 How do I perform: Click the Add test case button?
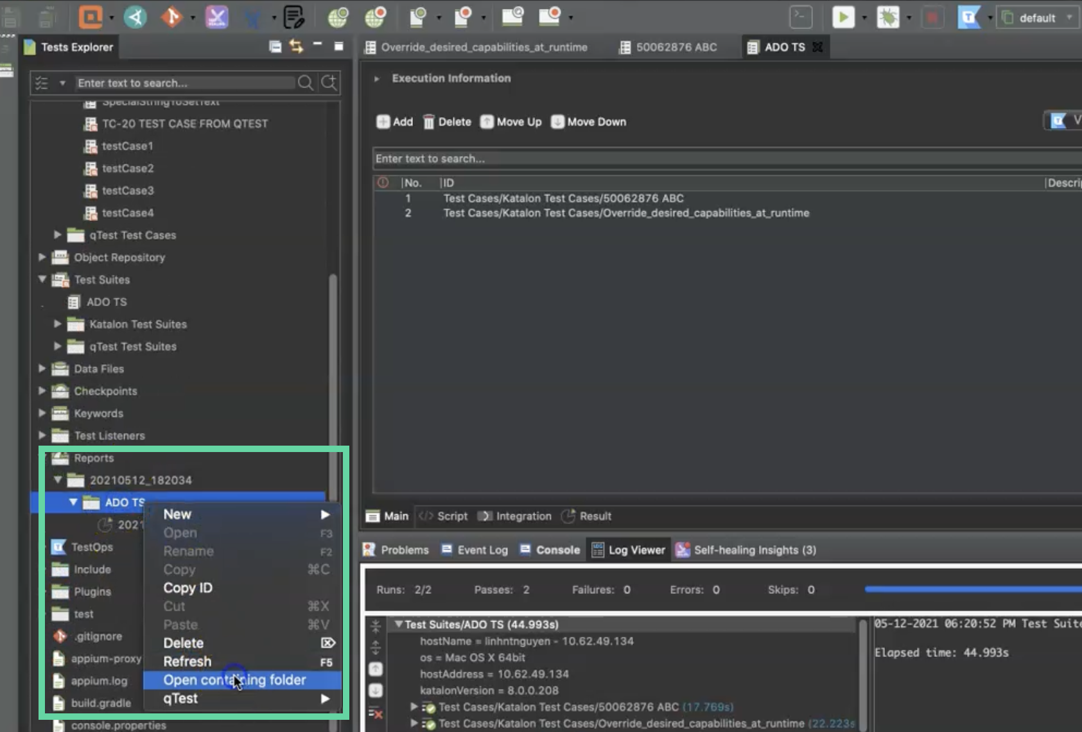[x=394, y=122]
